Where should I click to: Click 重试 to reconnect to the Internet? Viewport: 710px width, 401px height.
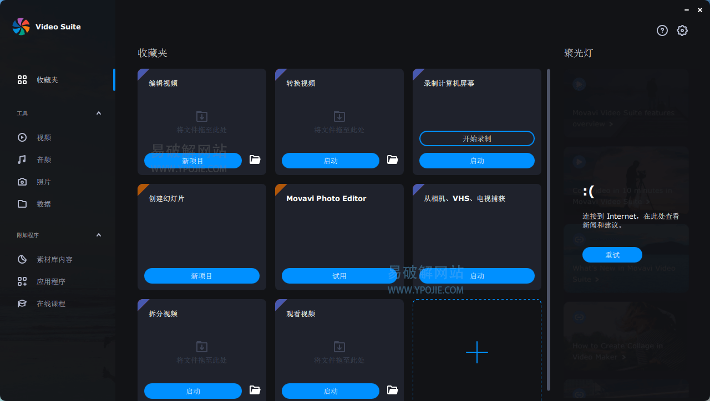tap(612, 255)
